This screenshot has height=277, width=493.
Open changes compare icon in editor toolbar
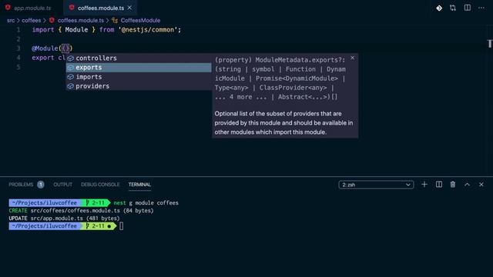pyautogui.click(x=453, y=8)
